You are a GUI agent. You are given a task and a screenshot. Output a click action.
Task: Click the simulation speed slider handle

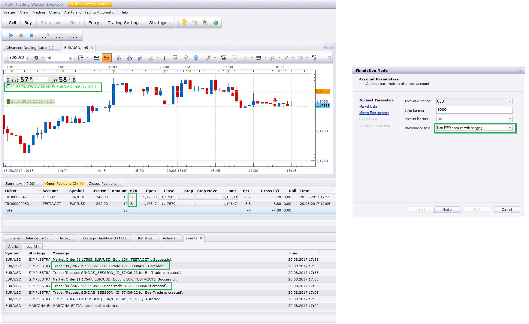[x=48, y=35]
